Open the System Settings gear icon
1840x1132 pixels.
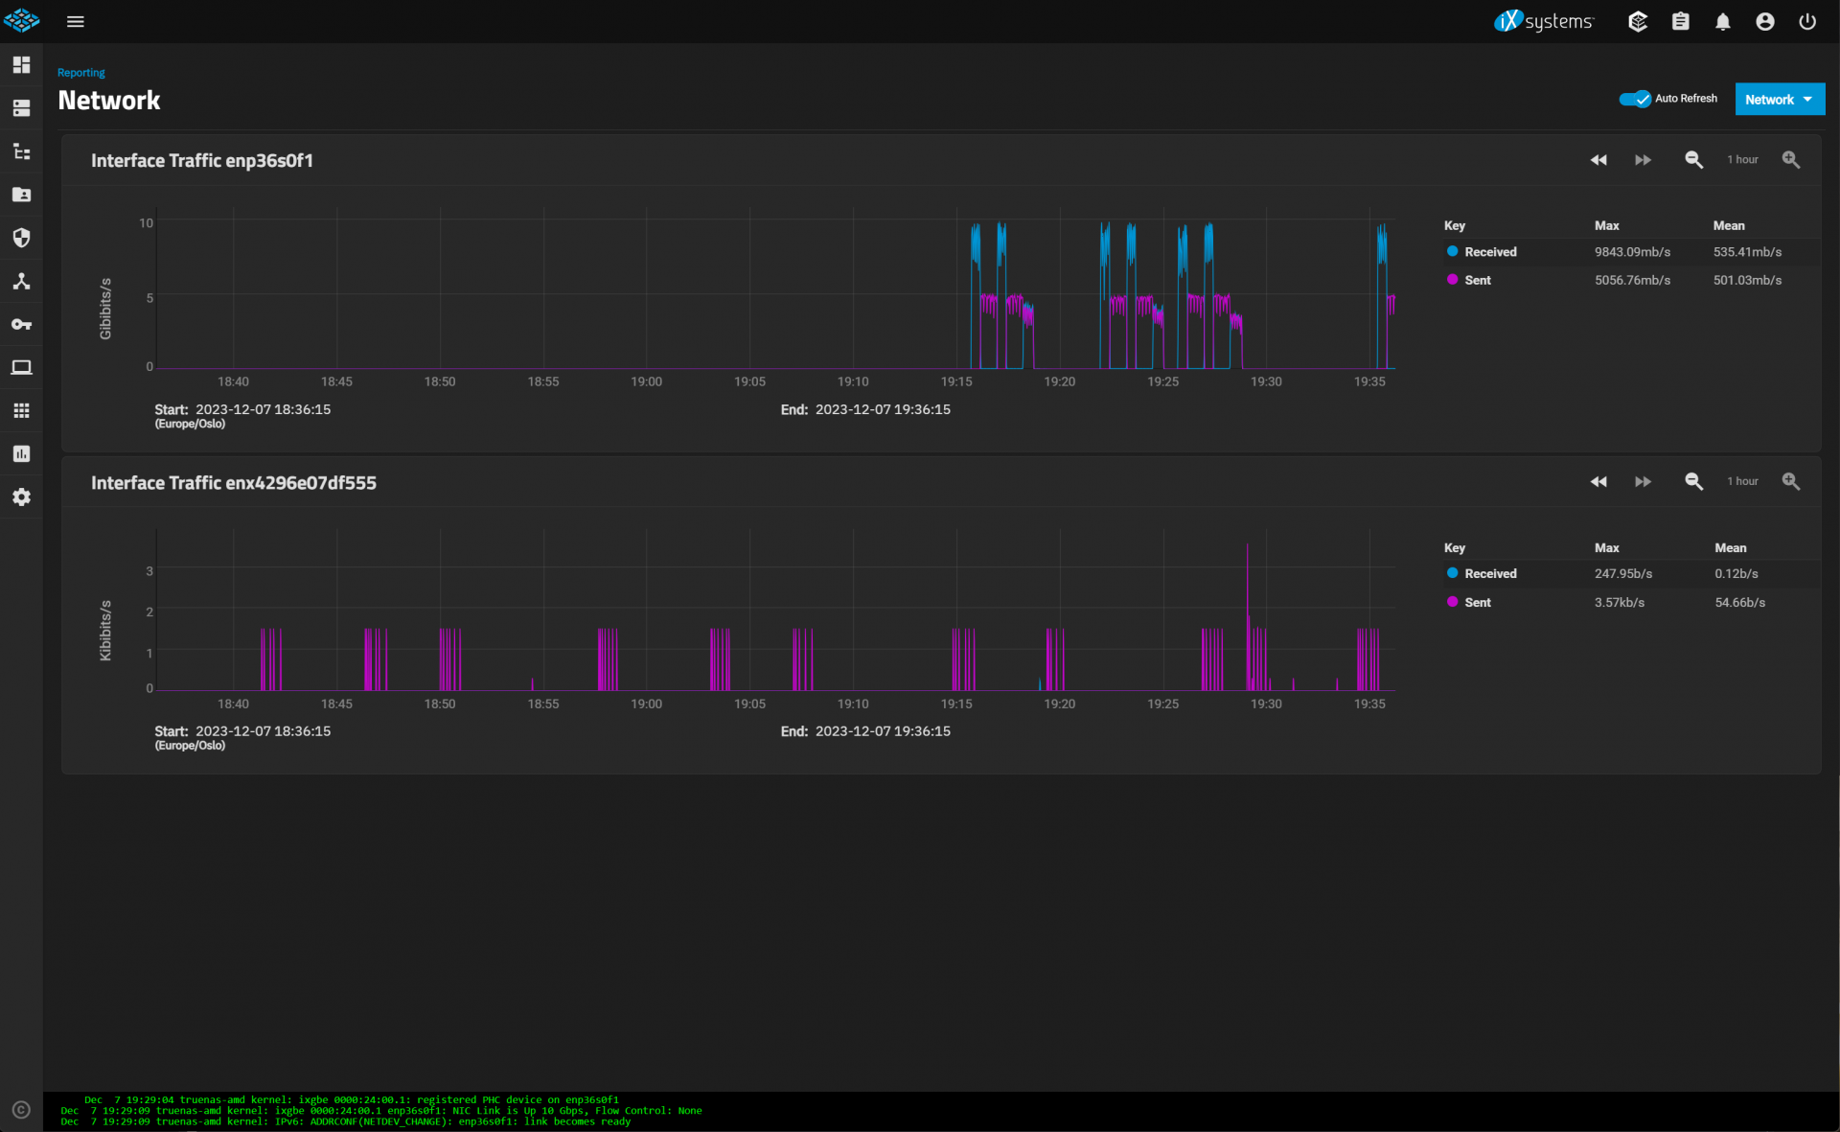tap(21, 497)
